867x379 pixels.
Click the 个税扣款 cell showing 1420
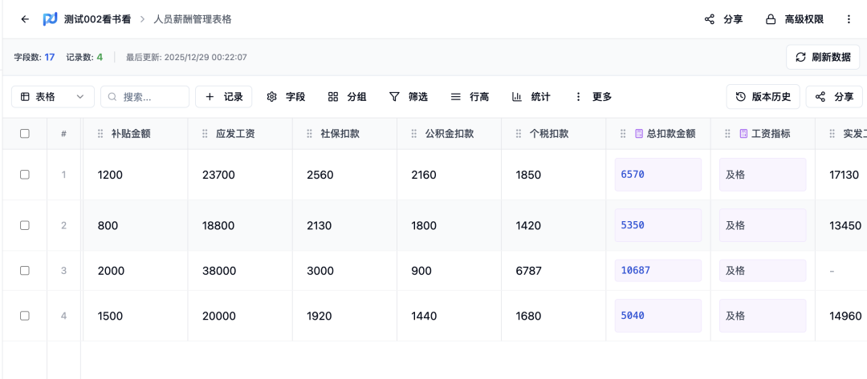point(553,225)
